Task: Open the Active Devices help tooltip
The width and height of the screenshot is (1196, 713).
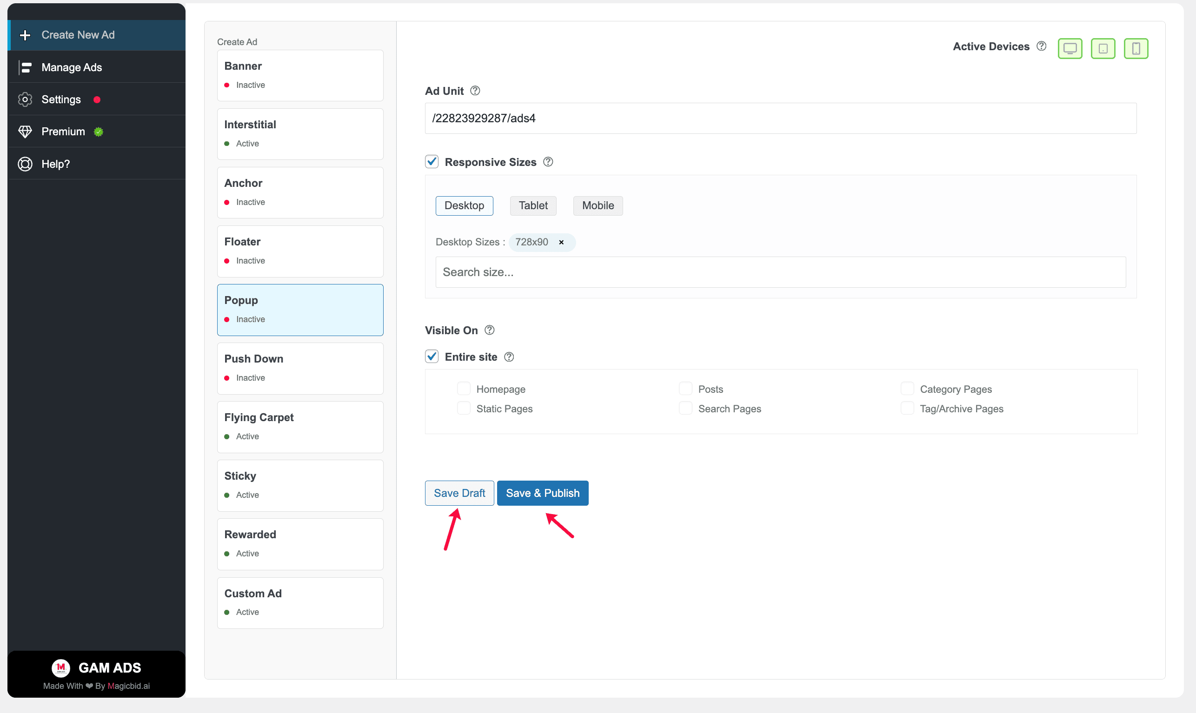Action: [x=1041, y=46]
